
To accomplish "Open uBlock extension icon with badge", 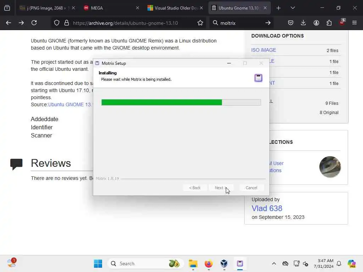I will [342, 22].
